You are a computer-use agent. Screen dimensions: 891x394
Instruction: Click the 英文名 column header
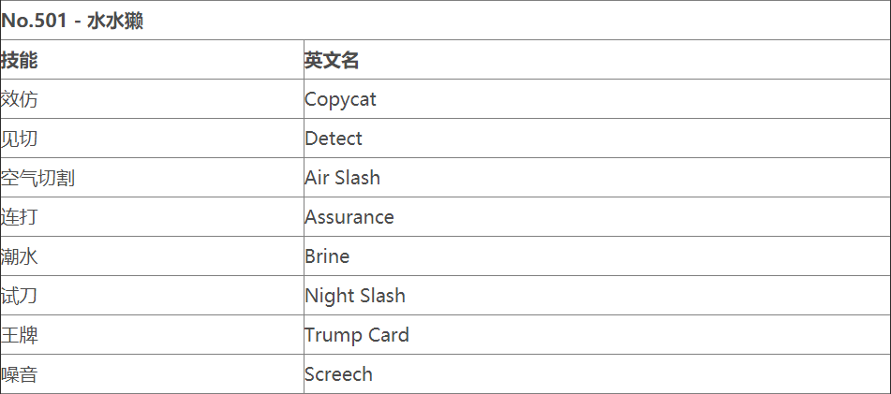point(332,60)
